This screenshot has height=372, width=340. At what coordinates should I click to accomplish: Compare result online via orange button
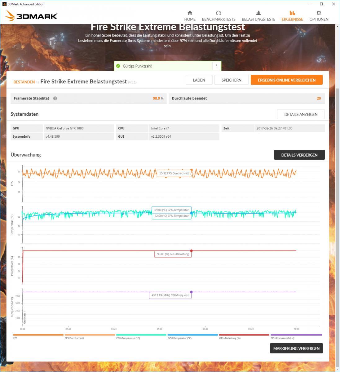[287, 80]
